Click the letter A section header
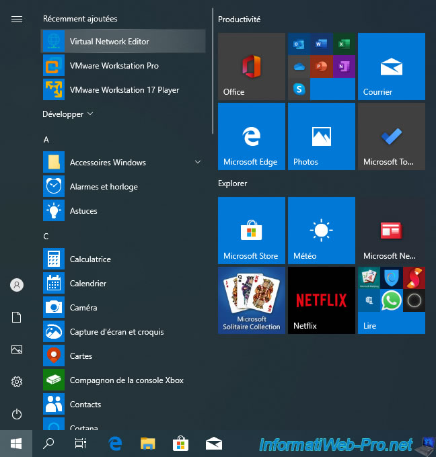Image resolution: width=436 pixels, height=457 pixels. tap(46, 140)
